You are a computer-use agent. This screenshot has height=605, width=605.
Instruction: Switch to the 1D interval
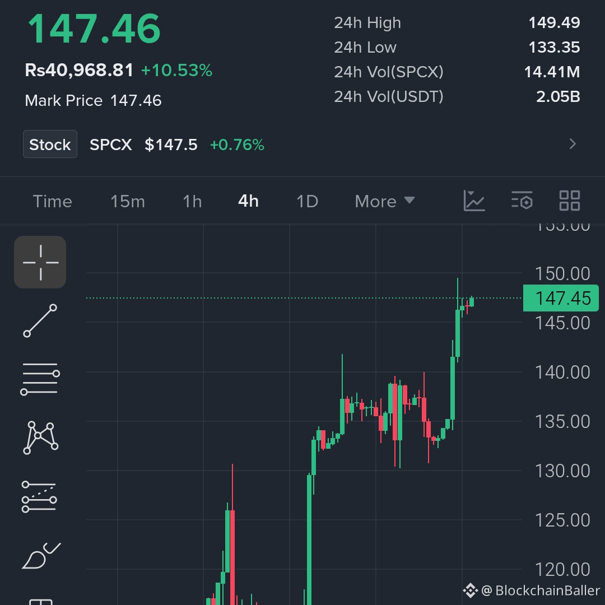tap(308, 202)
